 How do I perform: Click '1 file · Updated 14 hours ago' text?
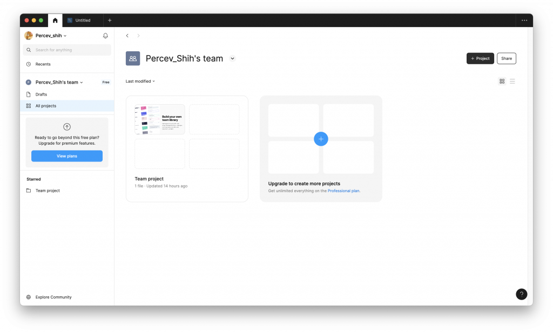[161, 186]
